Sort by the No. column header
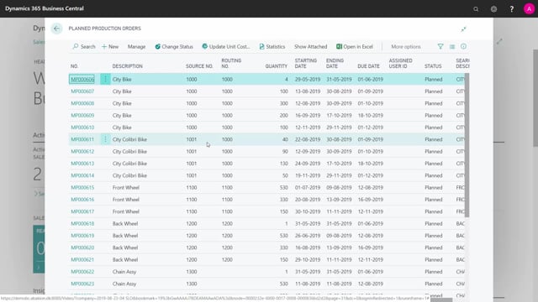The image size is (538, 302). click(x=75, y=66)
